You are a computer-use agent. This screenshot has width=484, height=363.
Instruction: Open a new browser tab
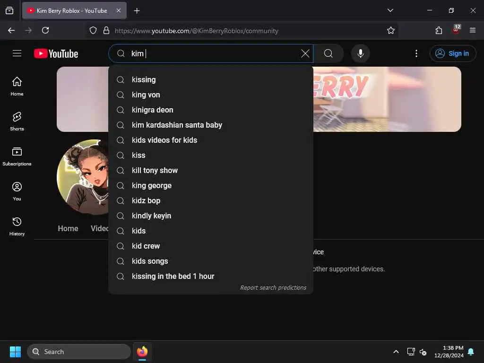[x=137, y=11]
